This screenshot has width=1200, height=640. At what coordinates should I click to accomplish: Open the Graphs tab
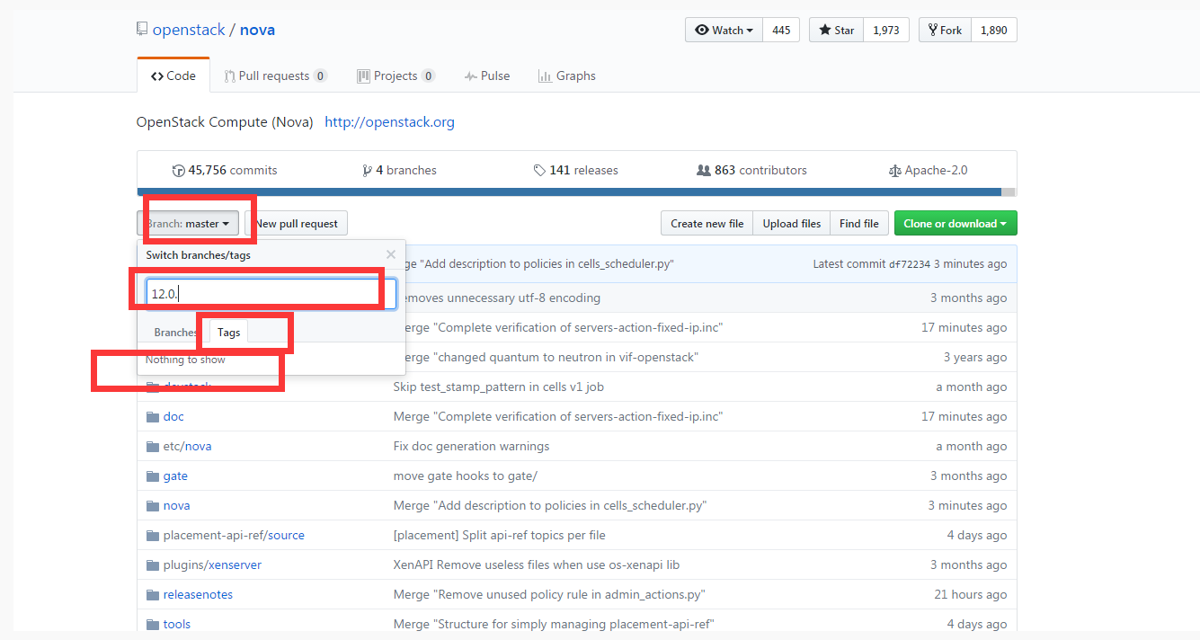(x=567, y=76)
